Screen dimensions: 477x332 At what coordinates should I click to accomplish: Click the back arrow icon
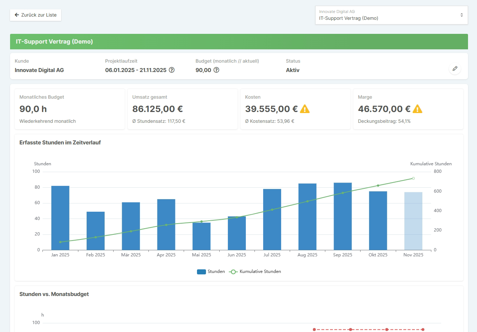click(17, 15)
